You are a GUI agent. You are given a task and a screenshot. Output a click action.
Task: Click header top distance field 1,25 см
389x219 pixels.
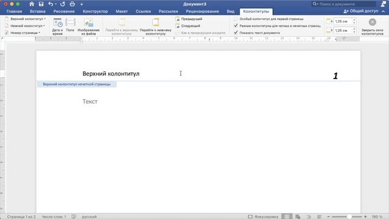[343, 21]
